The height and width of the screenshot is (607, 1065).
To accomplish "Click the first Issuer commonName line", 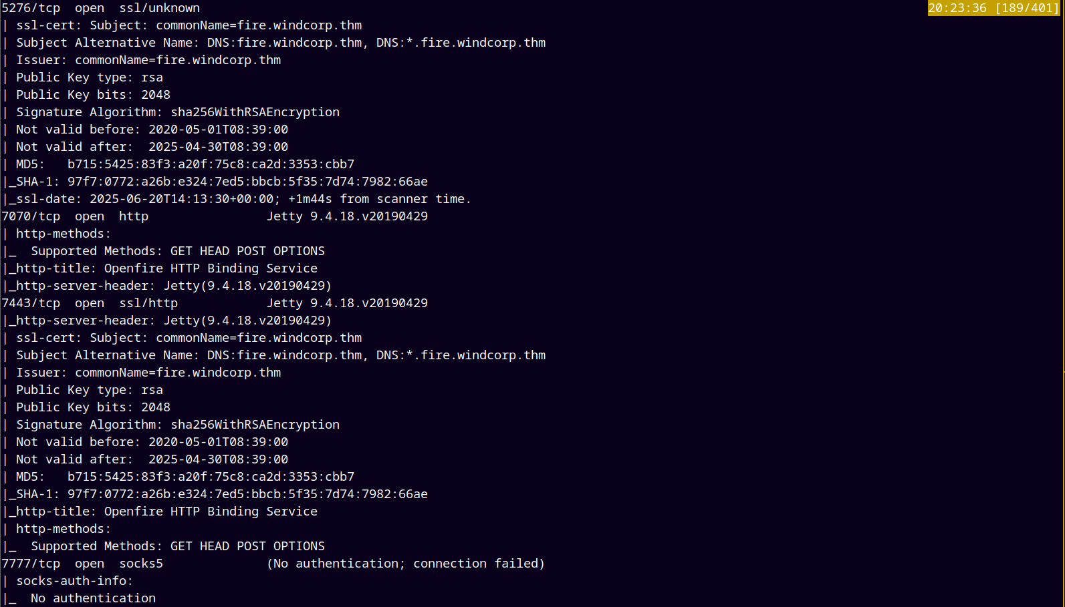I will point(142,60).
